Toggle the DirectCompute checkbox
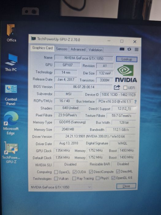Viewport: 161px width, 215px height. click(x=91, y=171)
